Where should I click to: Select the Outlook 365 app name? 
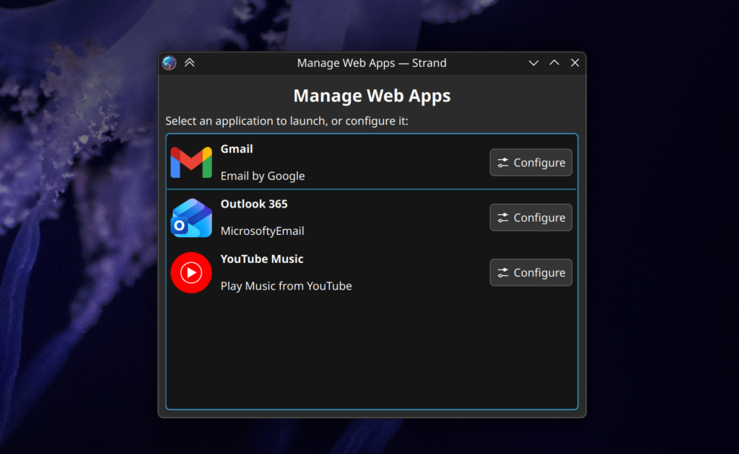point(254,204)
